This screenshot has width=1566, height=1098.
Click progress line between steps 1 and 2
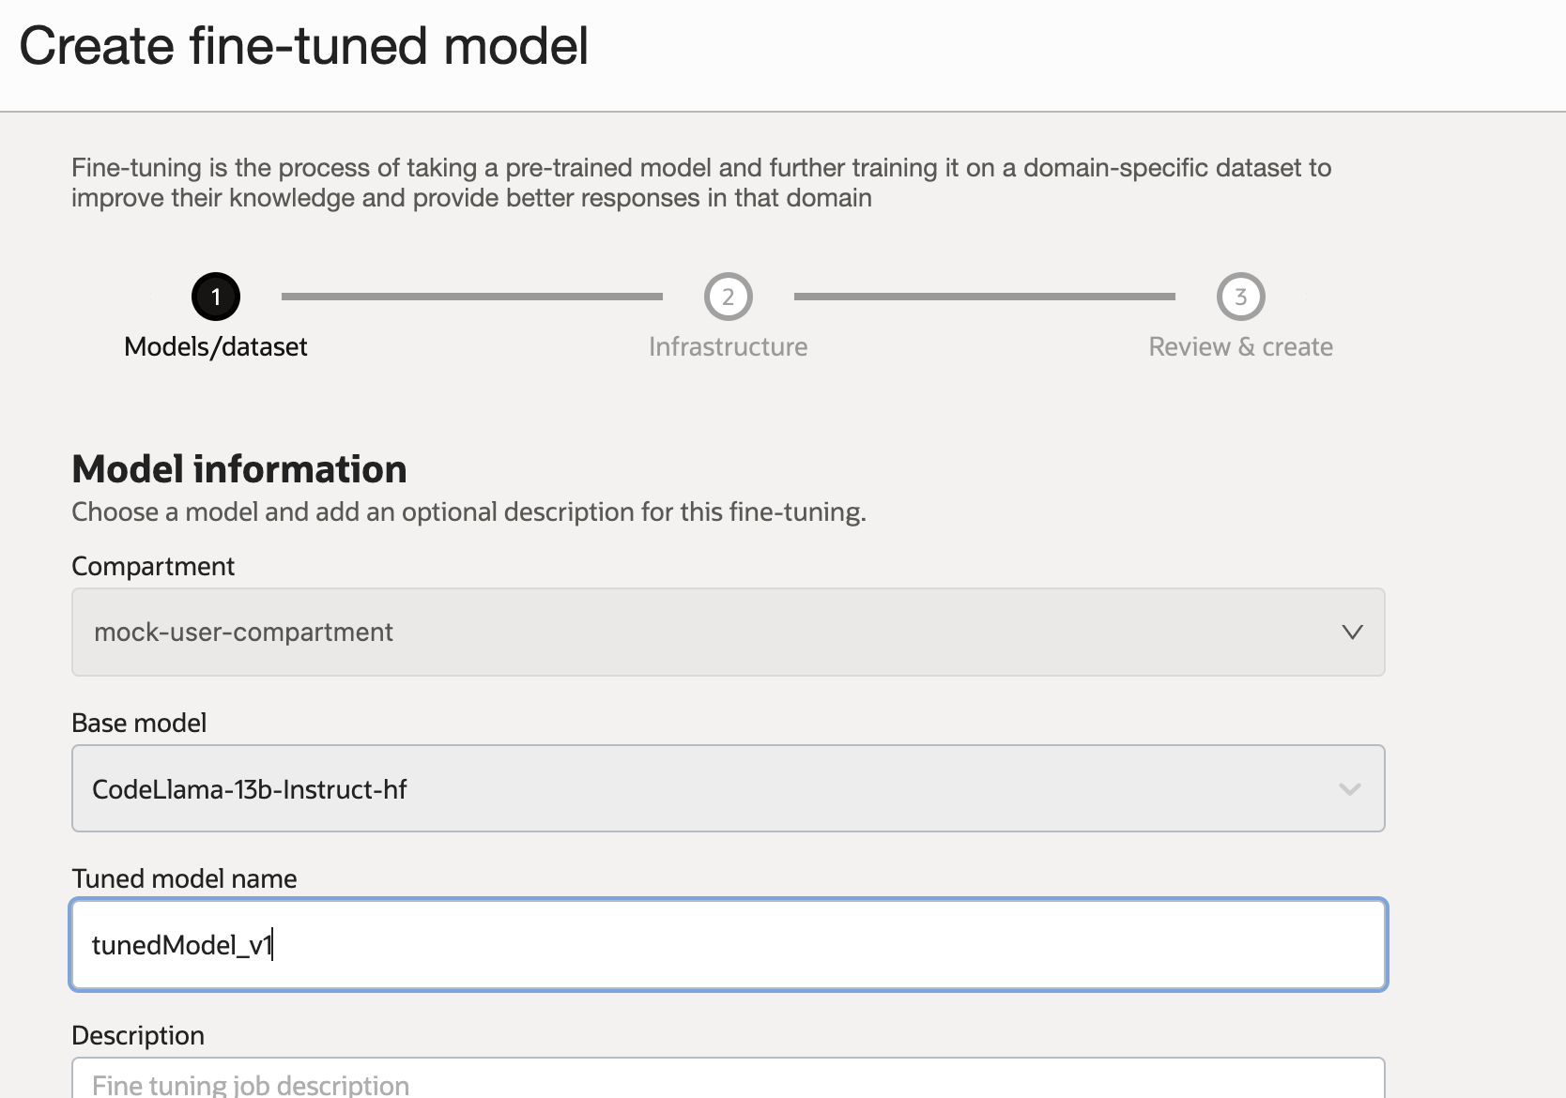click(471, 297)
